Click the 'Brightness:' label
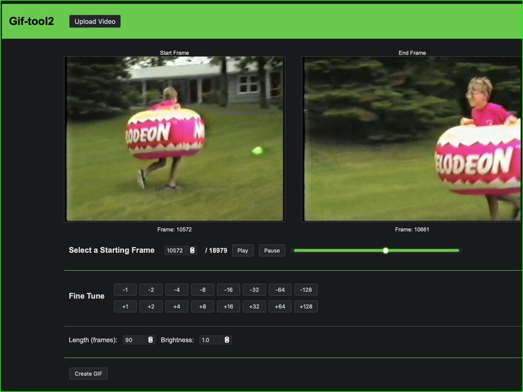Viewport: 523px width, 392px height. [177, 340]
